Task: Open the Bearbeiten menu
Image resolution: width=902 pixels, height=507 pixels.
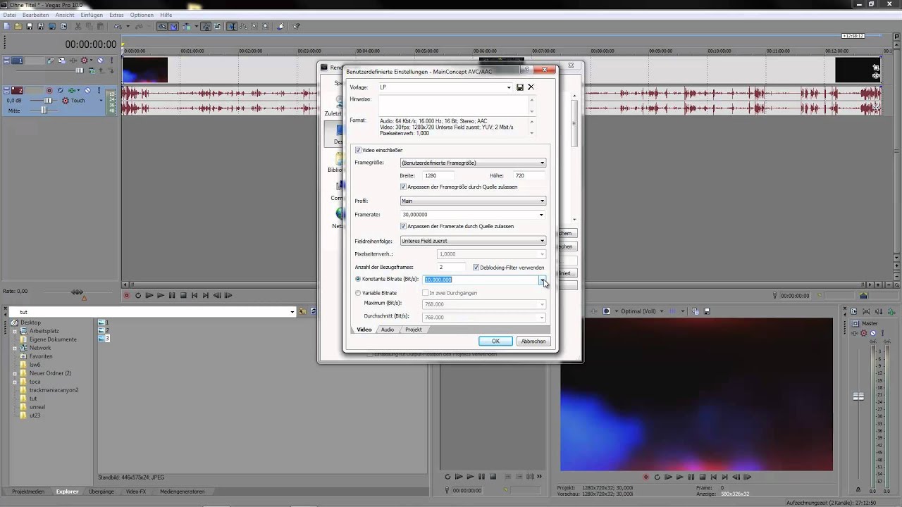Action: point(36,15)
